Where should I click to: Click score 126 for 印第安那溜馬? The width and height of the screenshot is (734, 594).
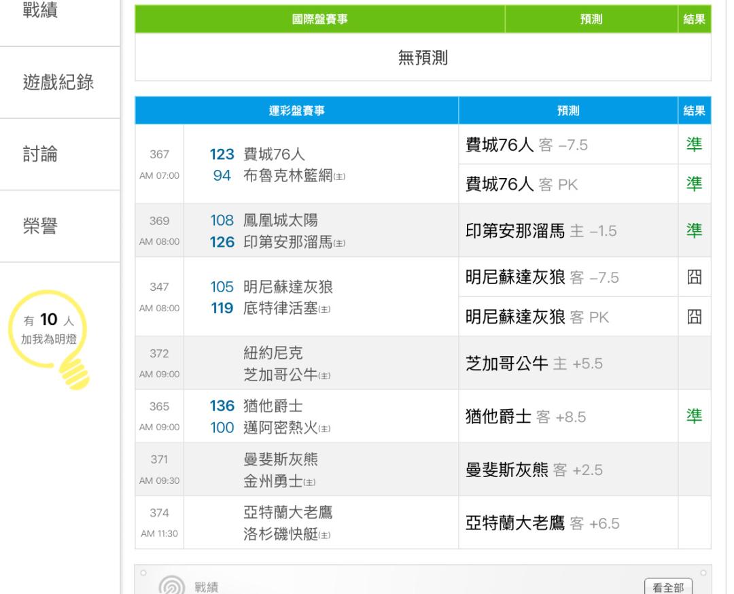pos(222,242)
